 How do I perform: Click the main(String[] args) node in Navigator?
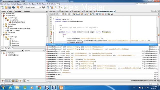click(x=13, y=55)
